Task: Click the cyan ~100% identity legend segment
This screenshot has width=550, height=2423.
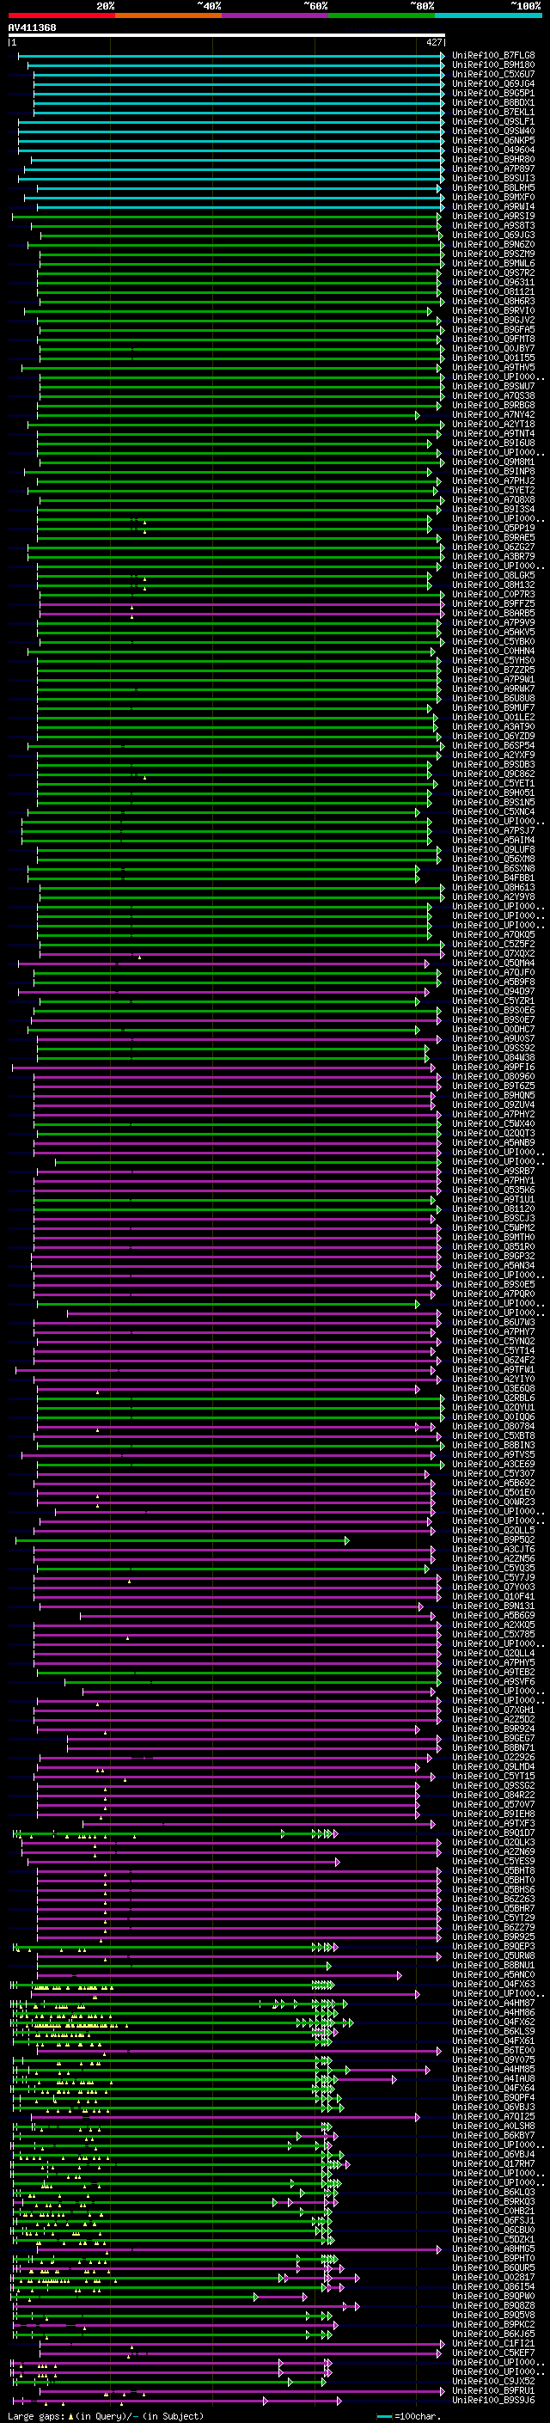Action: pyautogui.click(x=488, y=15)
